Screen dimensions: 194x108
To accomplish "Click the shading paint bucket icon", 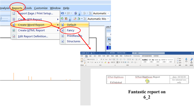I will tap(132, 62).
